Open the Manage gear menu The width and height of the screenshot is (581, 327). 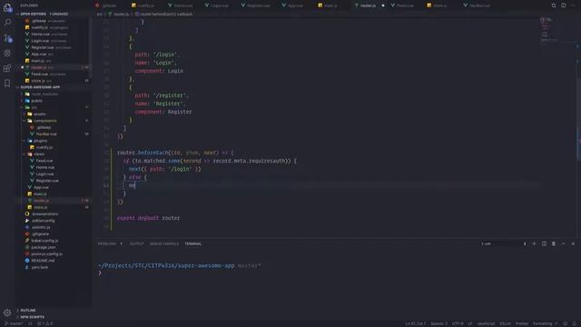click(x=7, y=312)
